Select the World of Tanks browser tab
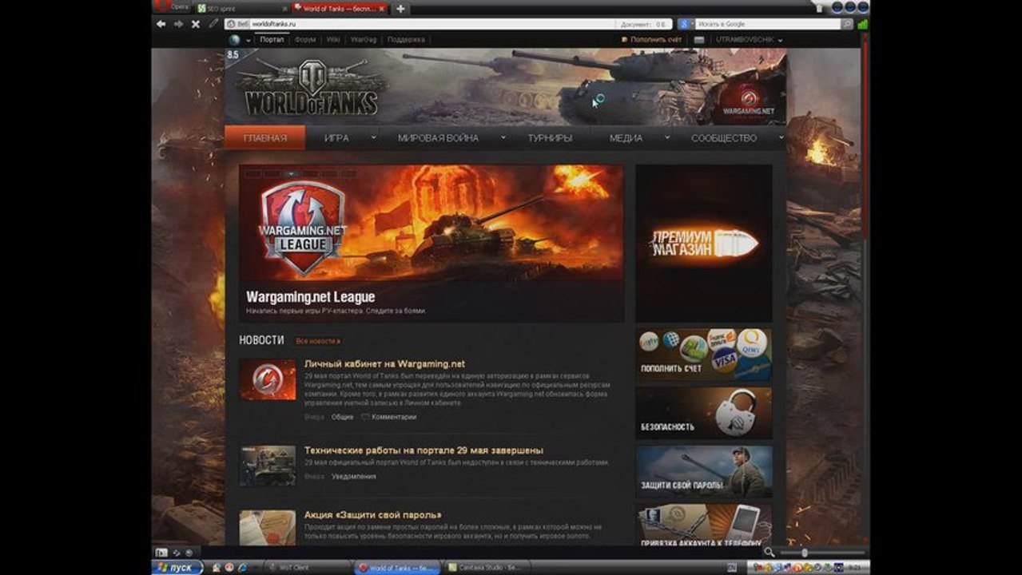 click(339, 8)
